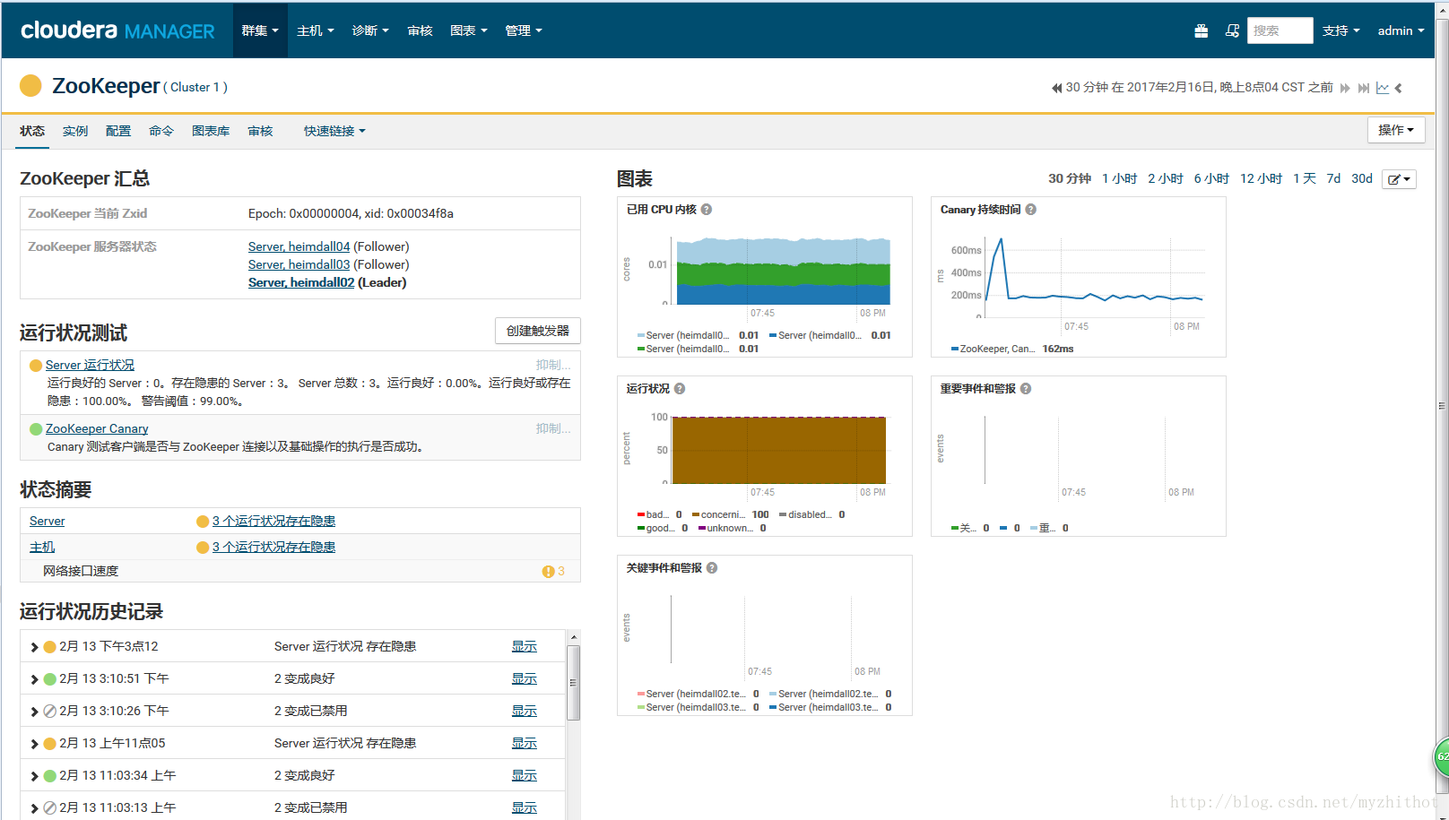Jump to the current time with the skip-to-end icon

(1364, 88)
